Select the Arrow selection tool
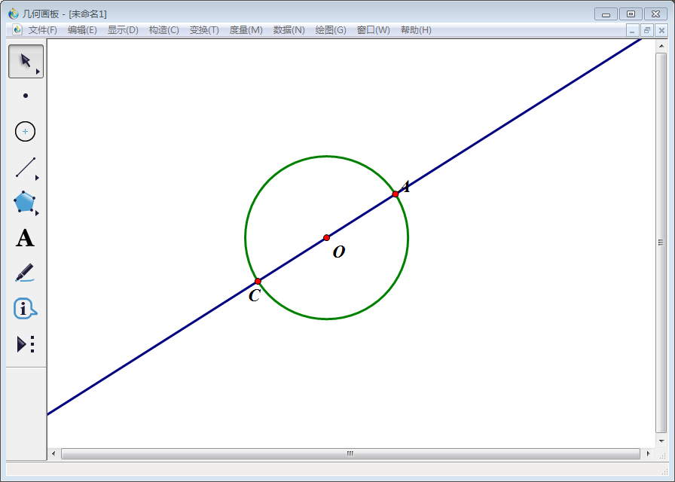The width and height of the screenshot is (675, 482). [x=25, y=60]
